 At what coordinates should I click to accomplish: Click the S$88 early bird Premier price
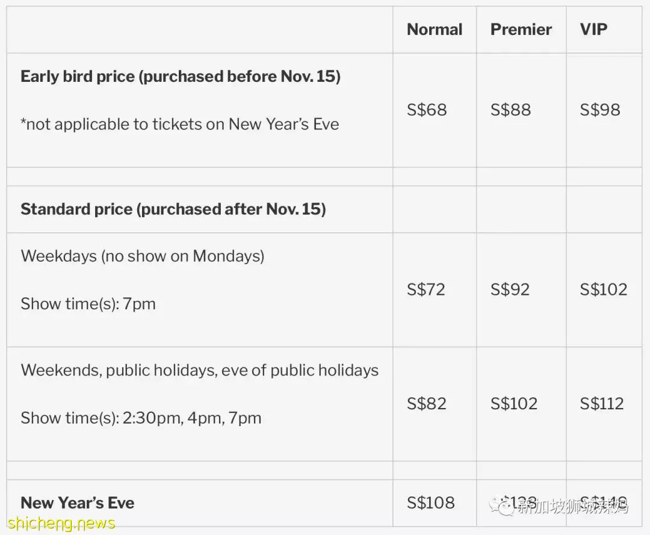[x=510, y=110]
